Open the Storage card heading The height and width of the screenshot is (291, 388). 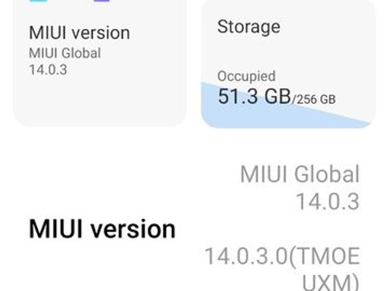249,27
